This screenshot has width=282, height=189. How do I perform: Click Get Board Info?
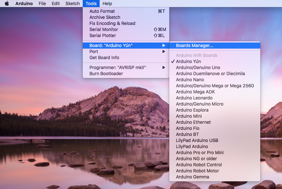(104, 58)
